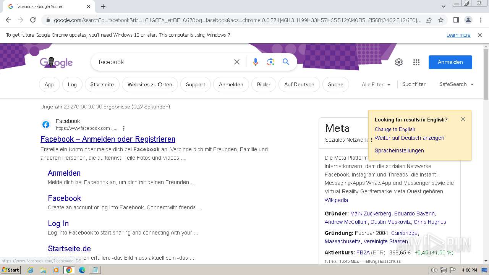Open Facebook – Anmelden oder Registrieren
The image size is (489, 275).
click(108, 139)
